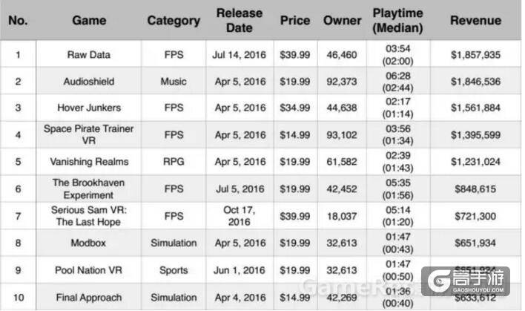Viewport: 525px width, 311px height.
Task: Select the Revenue column header
Action: (x=476, y=21)
